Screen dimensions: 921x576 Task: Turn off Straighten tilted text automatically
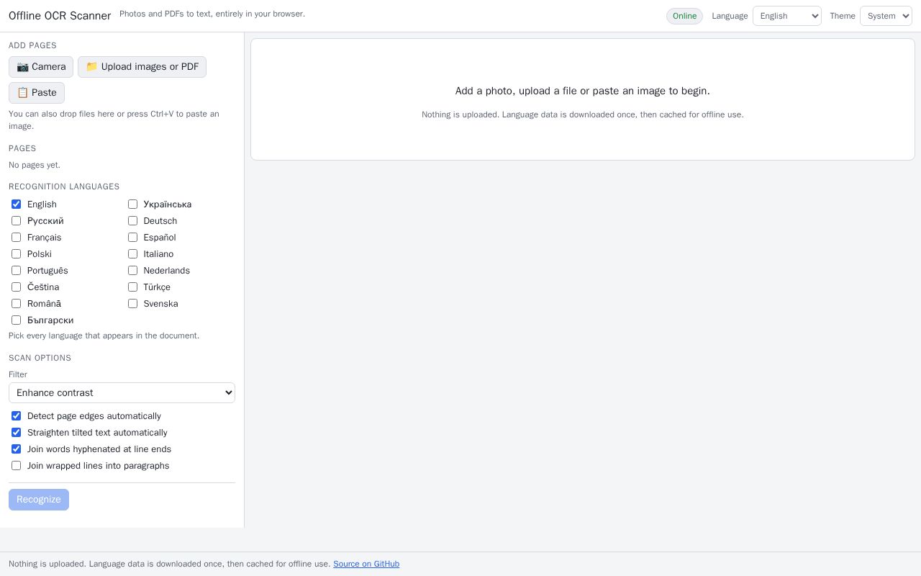[16, 433]
